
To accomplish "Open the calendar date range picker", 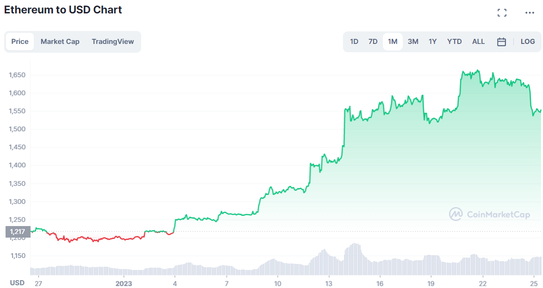I will click(x=501, y=42).
